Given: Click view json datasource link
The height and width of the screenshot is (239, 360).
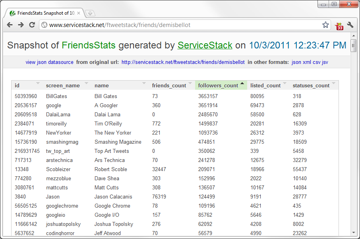Looking at the screenshot, I should pos(49,62).
